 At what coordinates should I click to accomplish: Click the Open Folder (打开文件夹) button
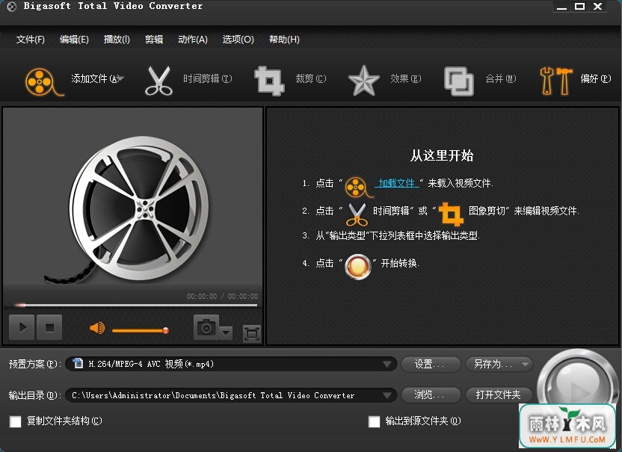pyautogui.click(x=498, y=395)
